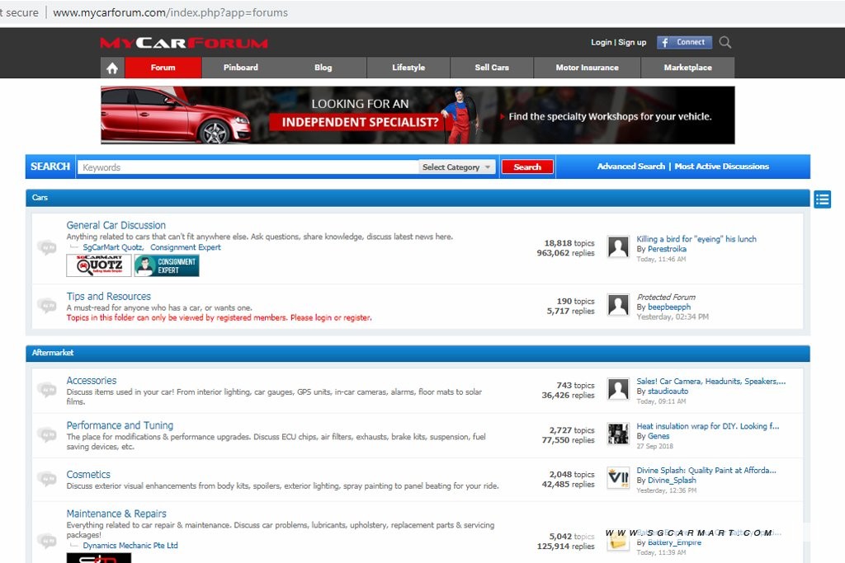Click the browser address bar URL
This screenshot has height=563, width=845.
coord(170,12)
